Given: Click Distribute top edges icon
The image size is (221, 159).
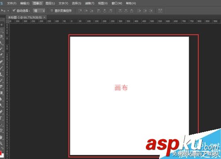Looking at the screenshot, I should click(x=120, y=11).
